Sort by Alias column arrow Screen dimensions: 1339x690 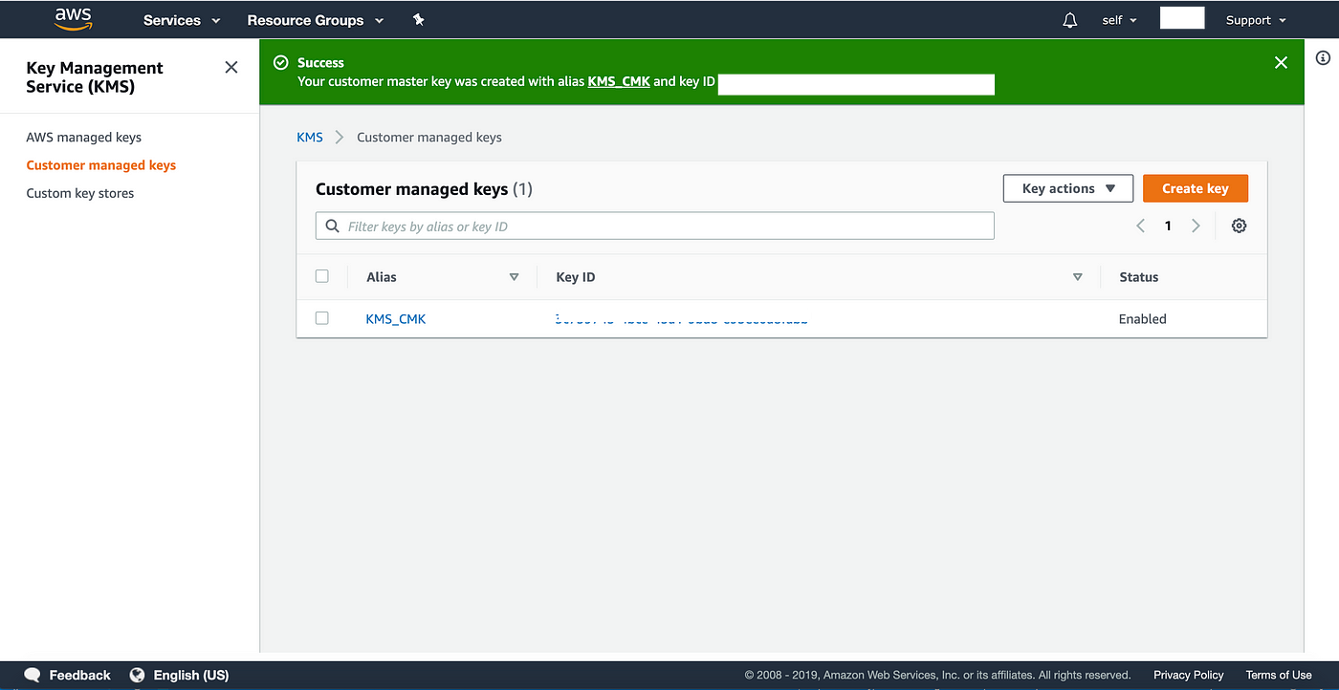[x=514, y=277]
